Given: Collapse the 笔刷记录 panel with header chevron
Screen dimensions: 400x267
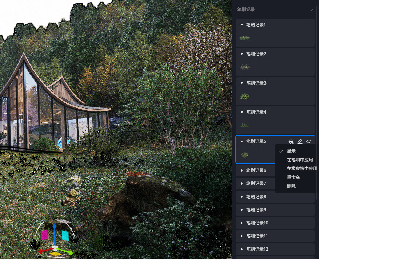Looking at the screenshot, I should coord(311,9).
